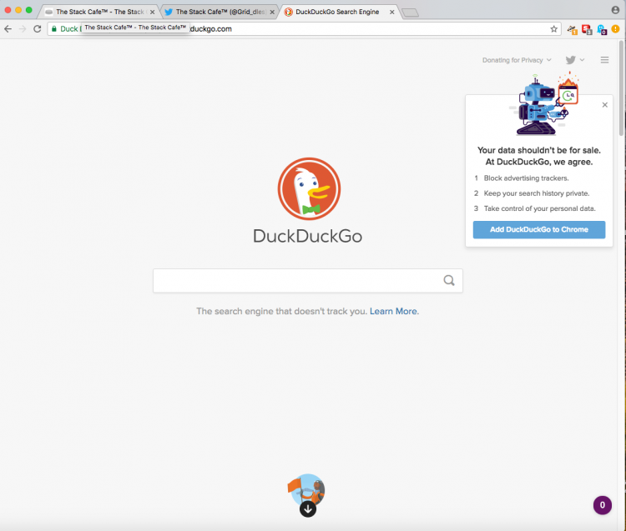Follow the Learn More link
Image resolution: width=626 pixels, height=531 pixels.
pyautogui.click(x=393, y=311)
